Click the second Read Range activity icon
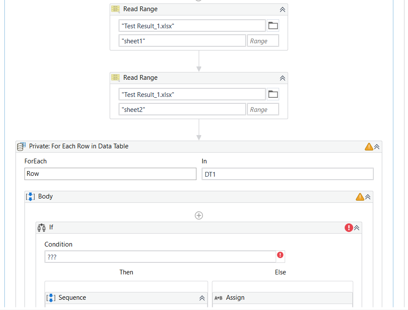This screenshot has width=408, height=310. click(x=116, y=78)
